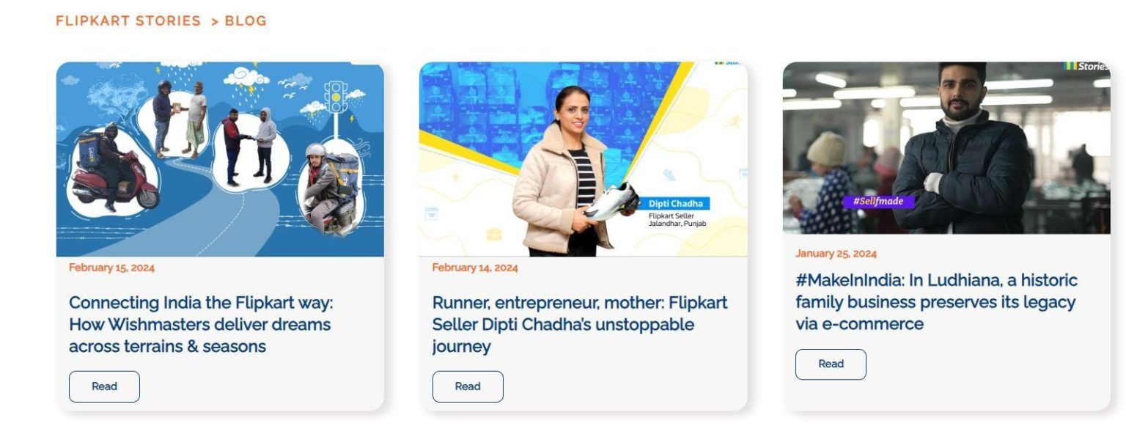Click Read under the #MakeInIndia article

click(x=831, y=364)
